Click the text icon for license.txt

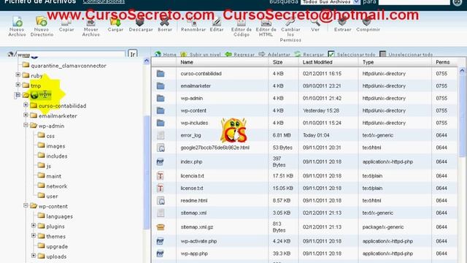161,188
